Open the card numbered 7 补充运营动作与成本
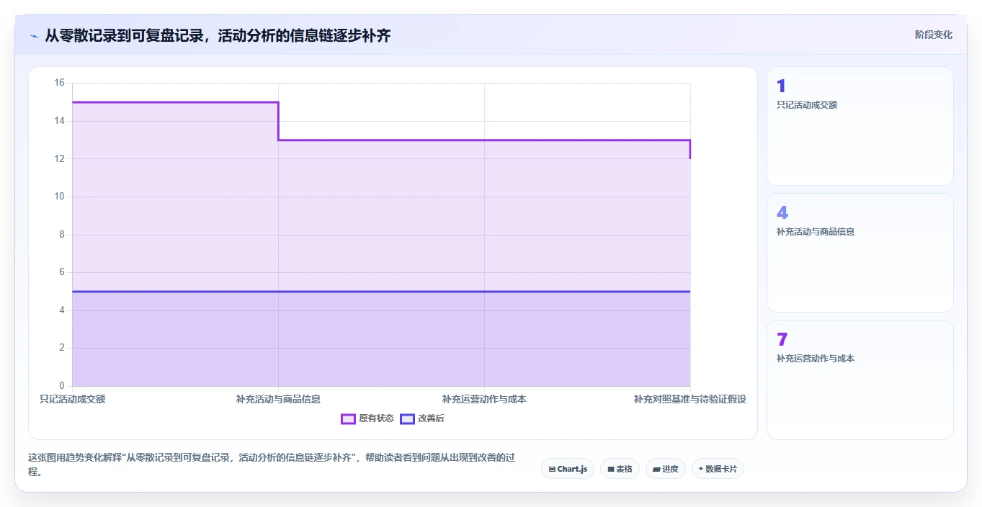 (x=860, y=380)
